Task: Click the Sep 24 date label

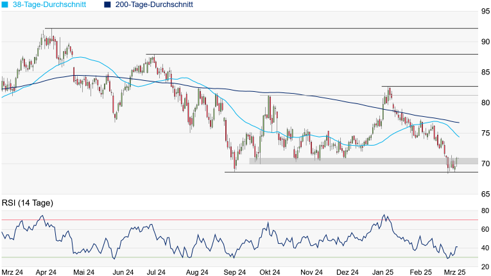Action: pos(235,272)
